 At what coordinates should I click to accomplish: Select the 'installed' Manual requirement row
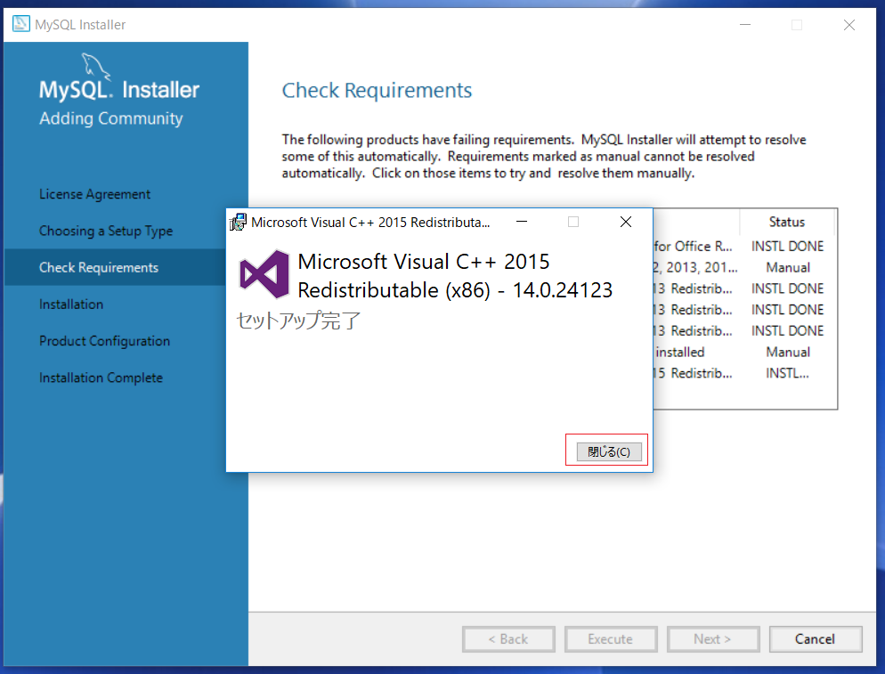click(744, 353)
